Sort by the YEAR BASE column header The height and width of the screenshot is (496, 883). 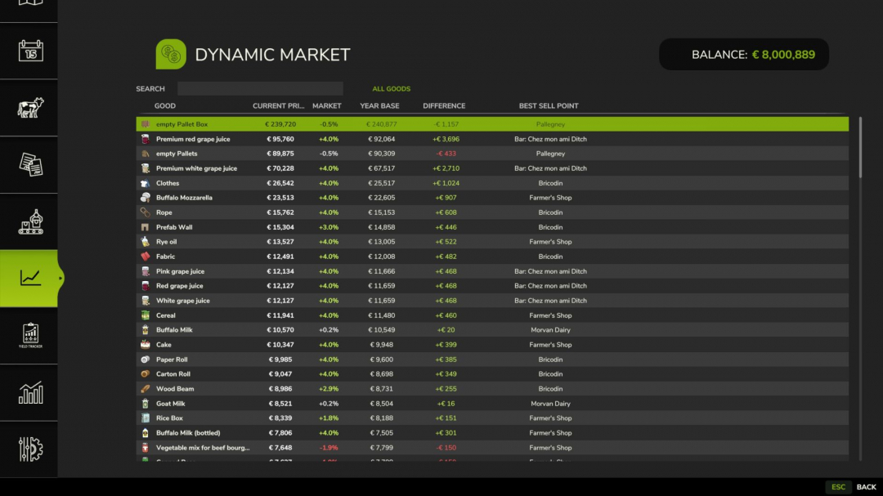(x=379, y=106)
